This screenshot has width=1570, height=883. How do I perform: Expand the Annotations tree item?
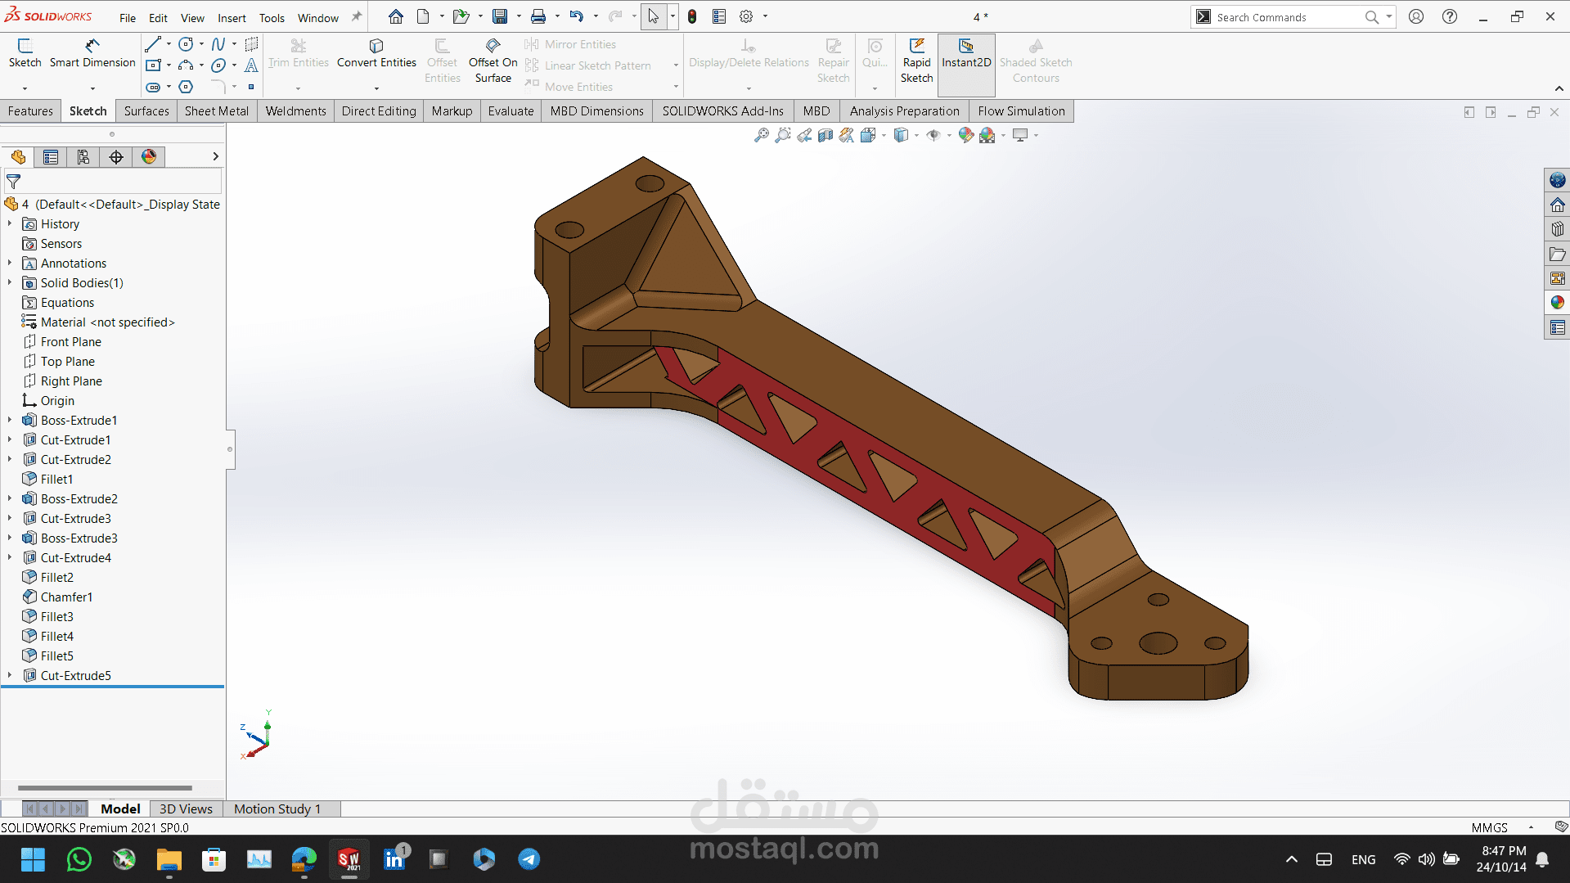pyautogui.click(x=10, y=264)
